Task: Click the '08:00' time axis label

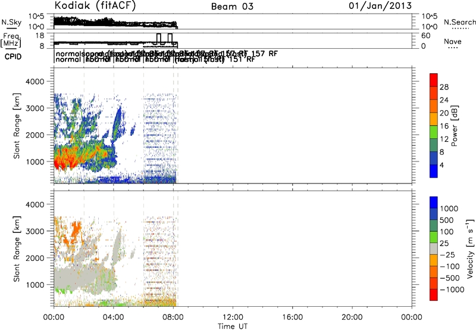Action: coord(173,317)
